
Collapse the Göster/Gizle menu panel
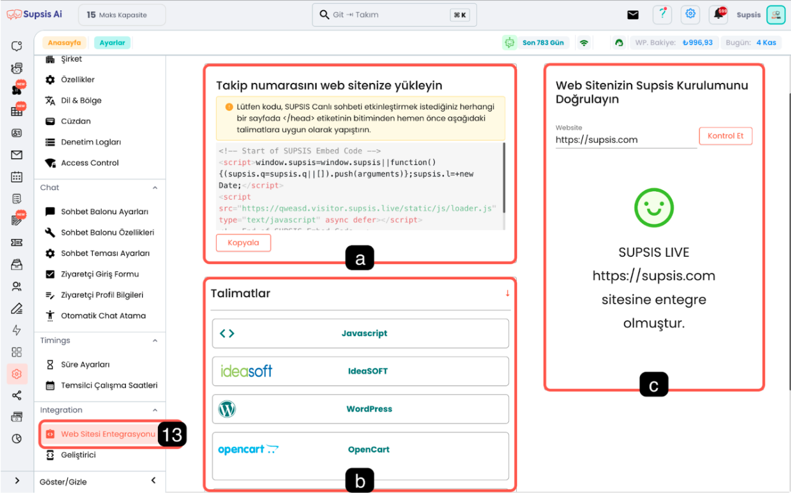tap(154, 481)
